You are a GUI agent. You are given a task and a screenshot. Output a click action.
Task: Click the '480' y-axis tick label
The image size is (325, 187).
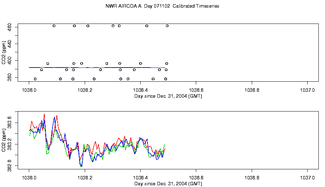click(x=9, y=27)
